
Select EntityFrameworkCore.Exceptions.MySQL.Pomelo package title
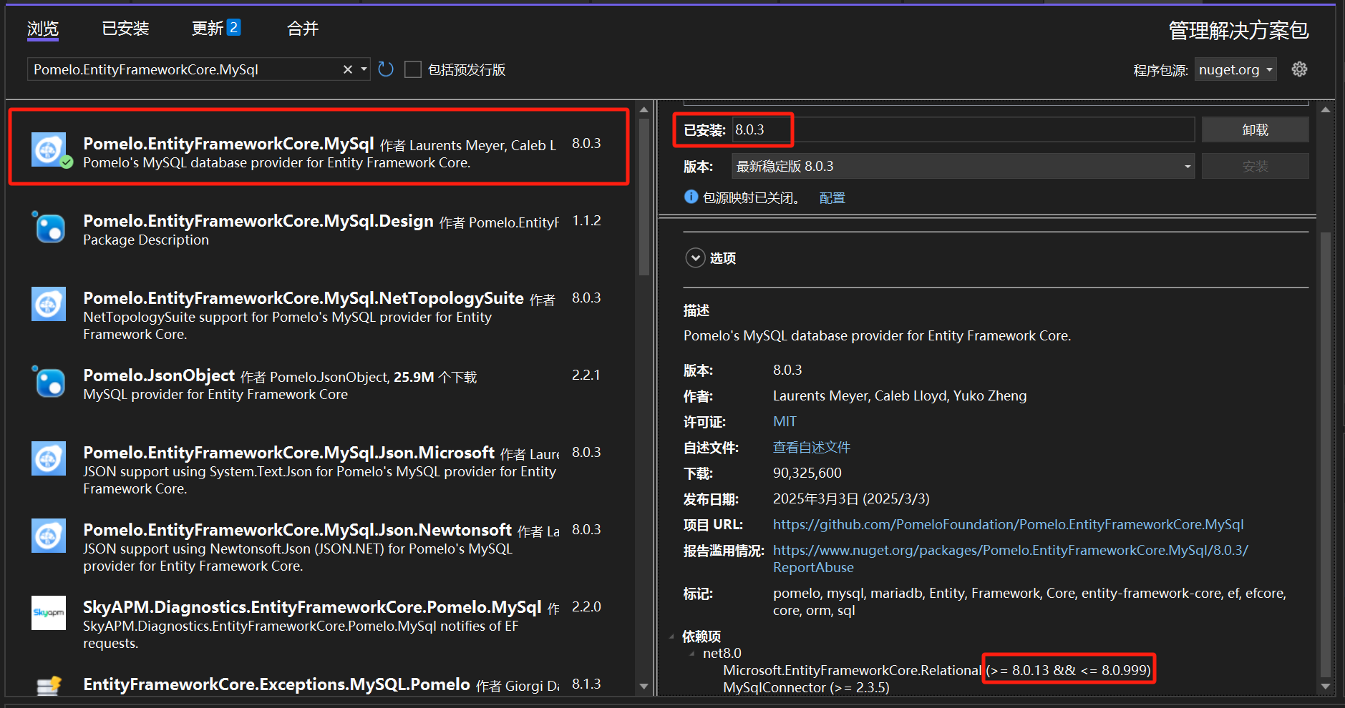click(x=276, y=684)
